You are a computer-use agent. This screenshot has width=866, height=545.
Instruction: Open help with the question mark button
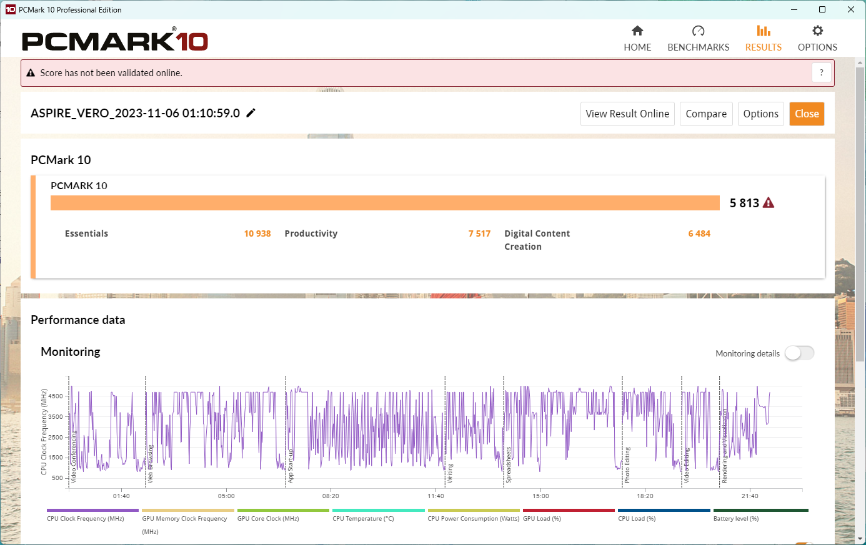(822, 72)
